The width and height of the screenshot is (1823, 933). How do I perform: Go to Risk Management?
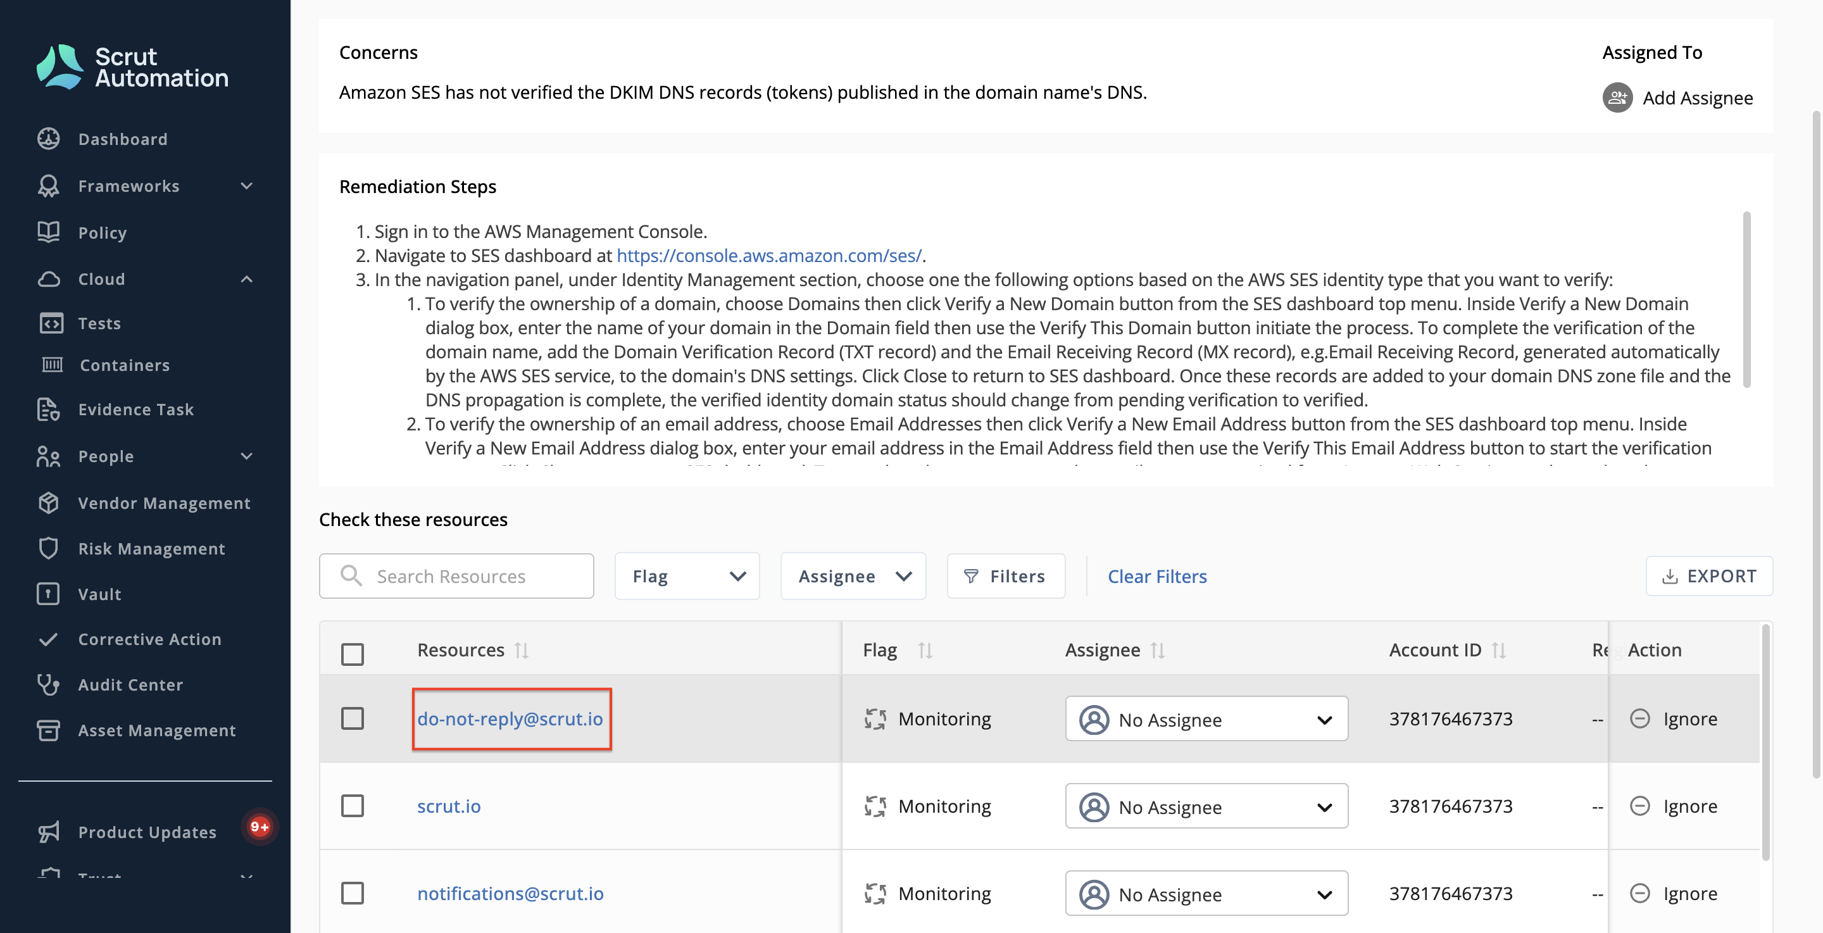(x=151, y=549)
